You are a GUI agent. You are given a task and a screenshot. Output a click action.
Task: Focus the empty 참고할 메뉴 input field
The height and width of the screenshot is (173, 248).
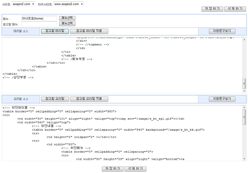pos(39,24)
